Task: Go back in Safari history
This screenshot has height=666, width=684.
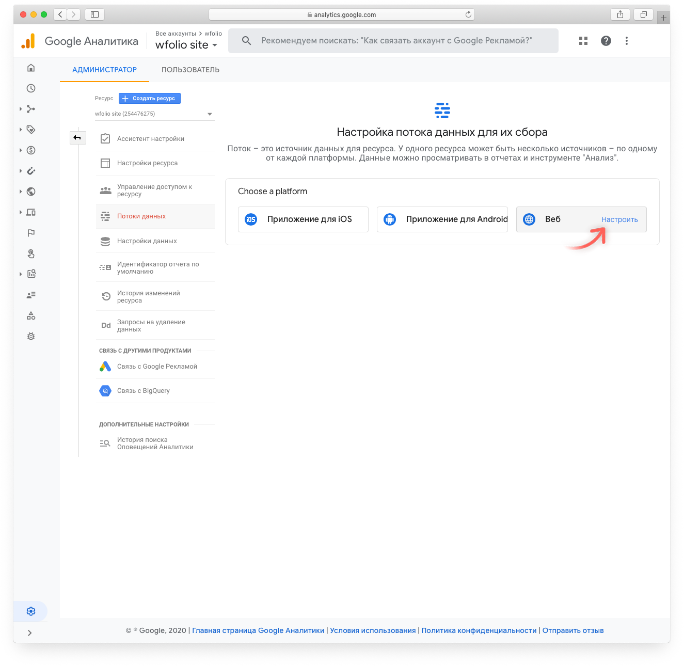Action: (60, 14)
